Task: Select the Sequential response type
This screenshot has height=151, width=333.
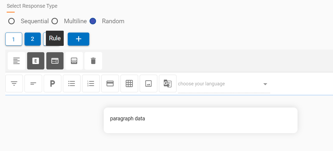Action: click(11, 21)
